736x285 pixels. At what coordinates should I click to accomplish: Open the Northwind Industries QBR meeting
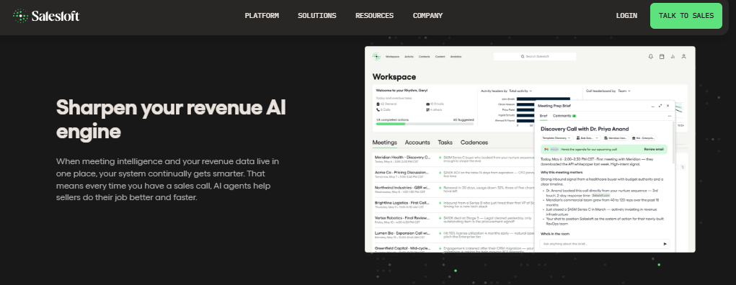[403, 188]
